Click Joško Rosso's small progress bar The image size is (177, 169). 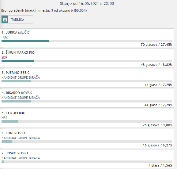pyautogui.click(x=87, y=162)
